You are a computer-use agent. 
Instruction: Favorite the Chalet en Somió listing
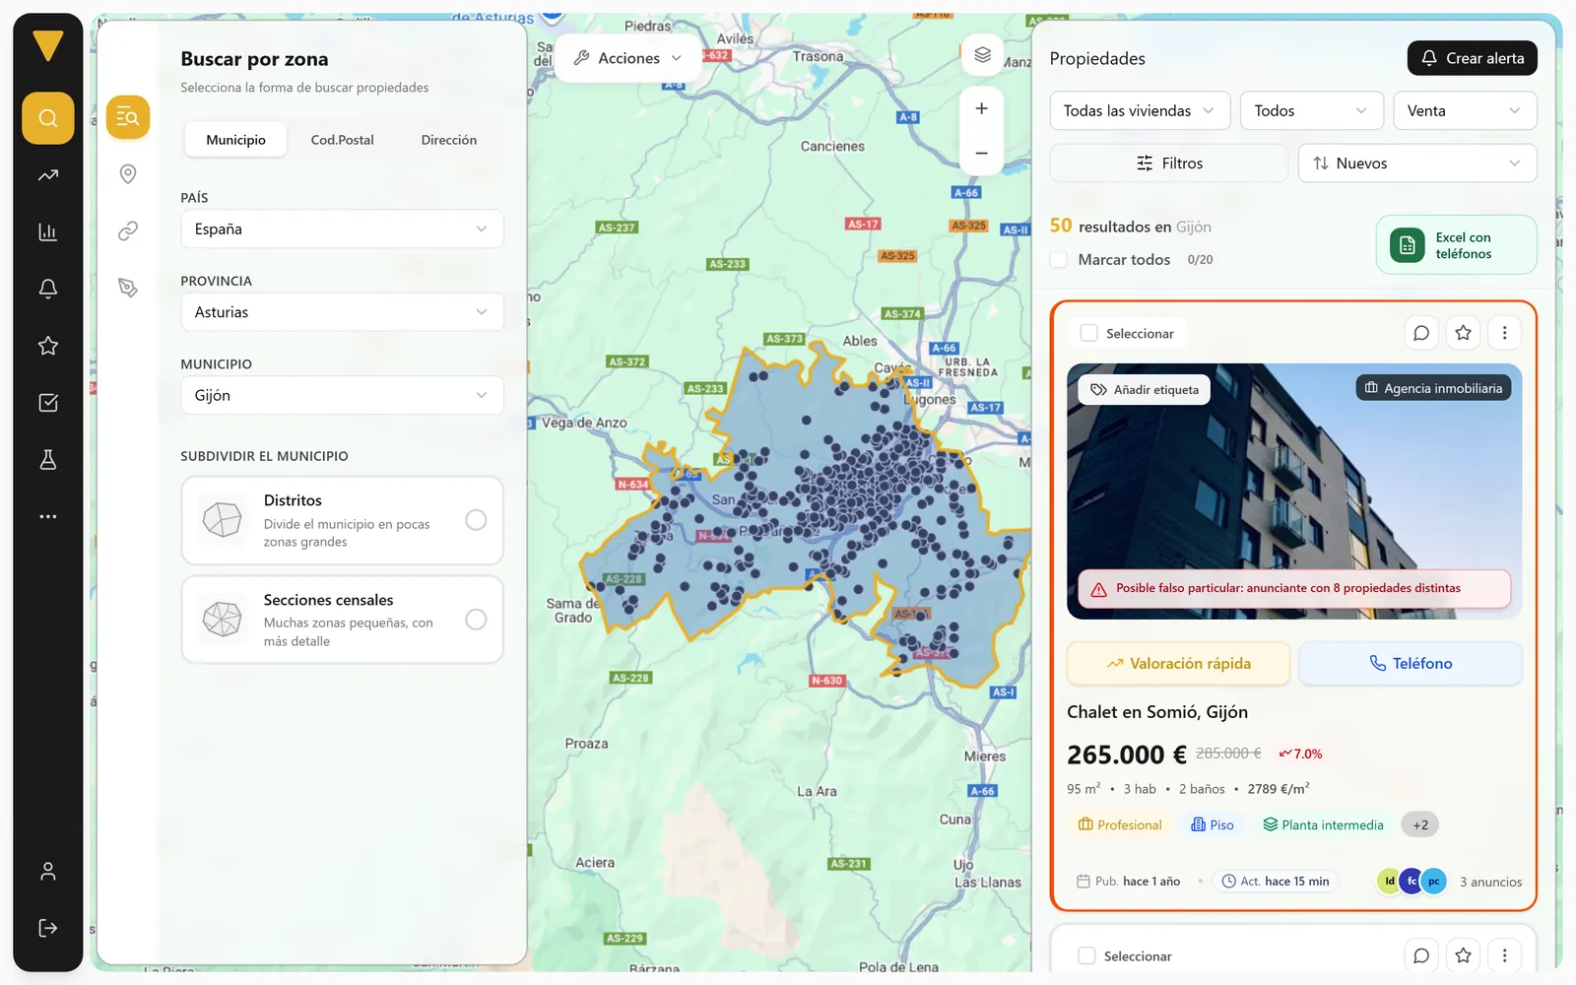1464,333
